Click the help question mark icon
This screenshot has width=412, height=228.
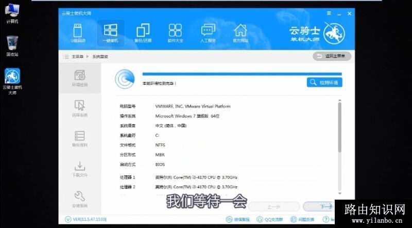(x=326, y=219)
